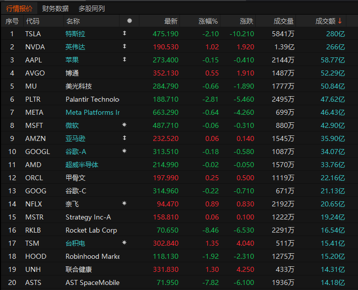Click ASTS's turnover 14.18亿
The height and width of the screenshot is (290, 358).
pyautogui.click(x=333, y=283)
